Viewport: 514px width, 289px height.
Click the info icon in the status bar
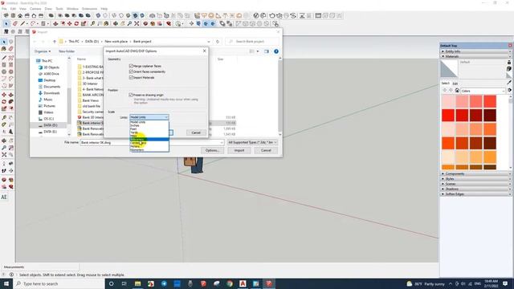click(x=11, y=275)
